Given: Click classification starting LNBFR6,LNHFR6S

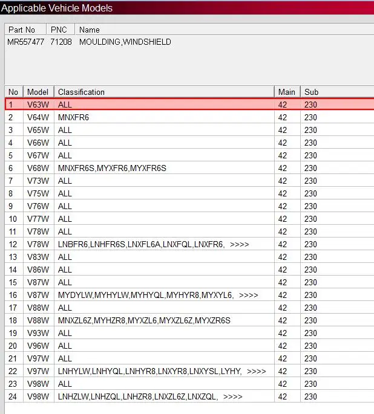Looking at the screenshot, I should coord(141,244).
